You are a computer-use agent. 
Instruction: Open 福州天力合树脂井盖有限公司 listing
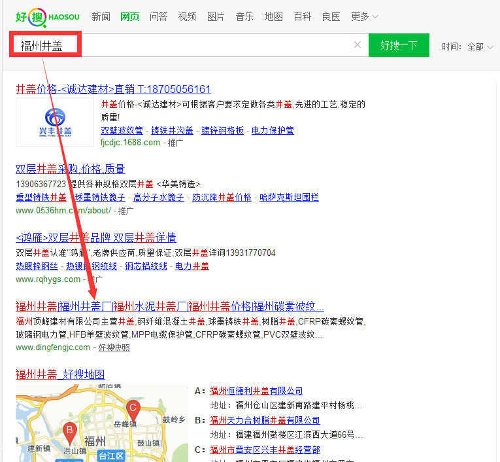(x=265, y=420)
